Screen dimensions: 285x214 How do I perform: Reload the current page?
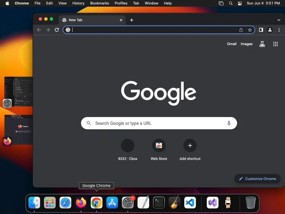[x=57, y=30]
